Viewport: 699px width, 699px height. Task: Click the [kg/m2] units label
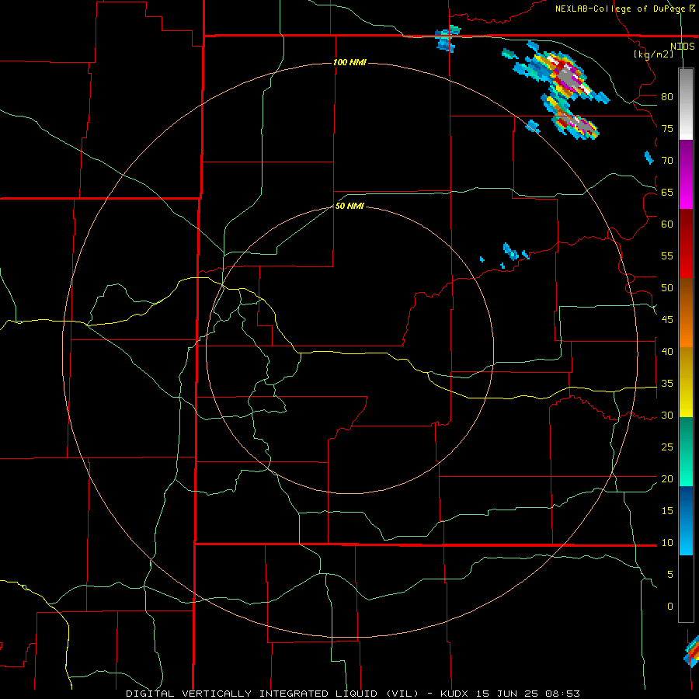click(653, 54)
